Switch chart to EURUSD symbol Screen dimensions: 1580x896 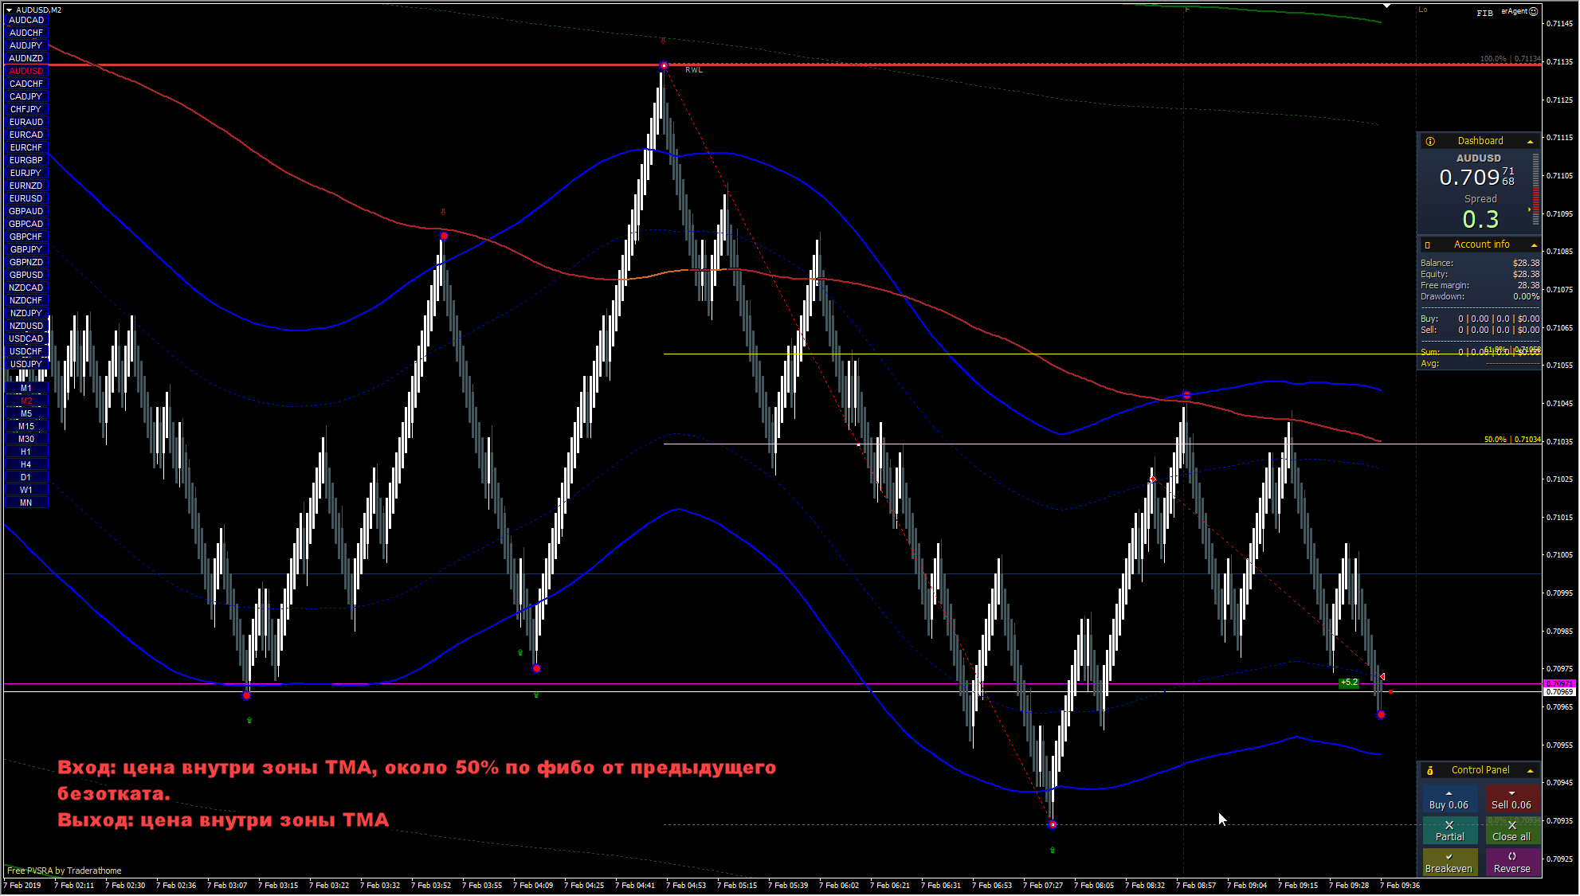tap(26, 199)
